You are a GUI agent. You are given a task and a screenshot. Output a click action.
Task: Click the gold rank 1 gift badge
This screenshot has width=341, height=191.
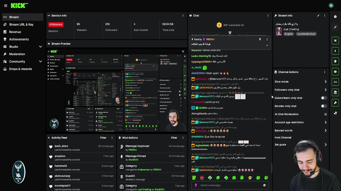click(x=219, y=25)
